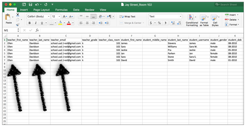Apply comma style
The image size is (246, 127).
click(x=165, y=23)
